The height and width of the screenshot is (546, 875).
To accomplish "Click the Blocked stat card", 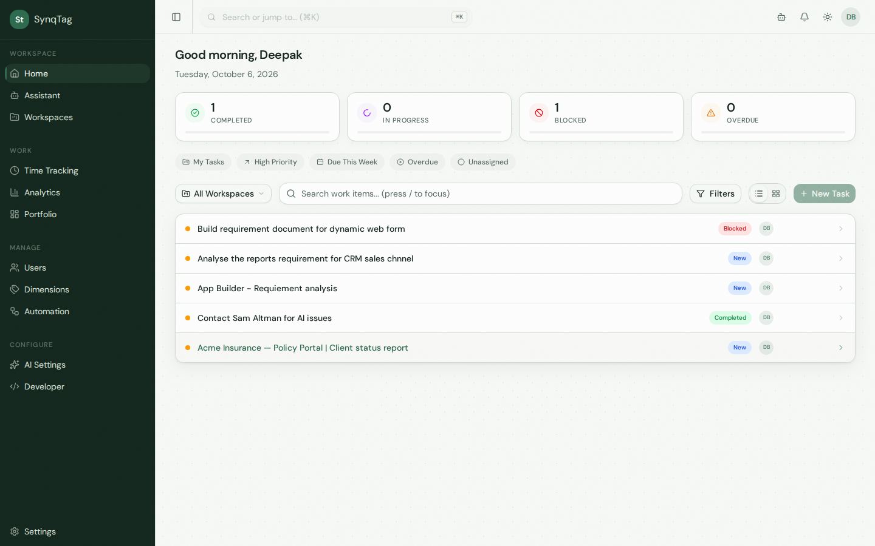I will [601, 116].
